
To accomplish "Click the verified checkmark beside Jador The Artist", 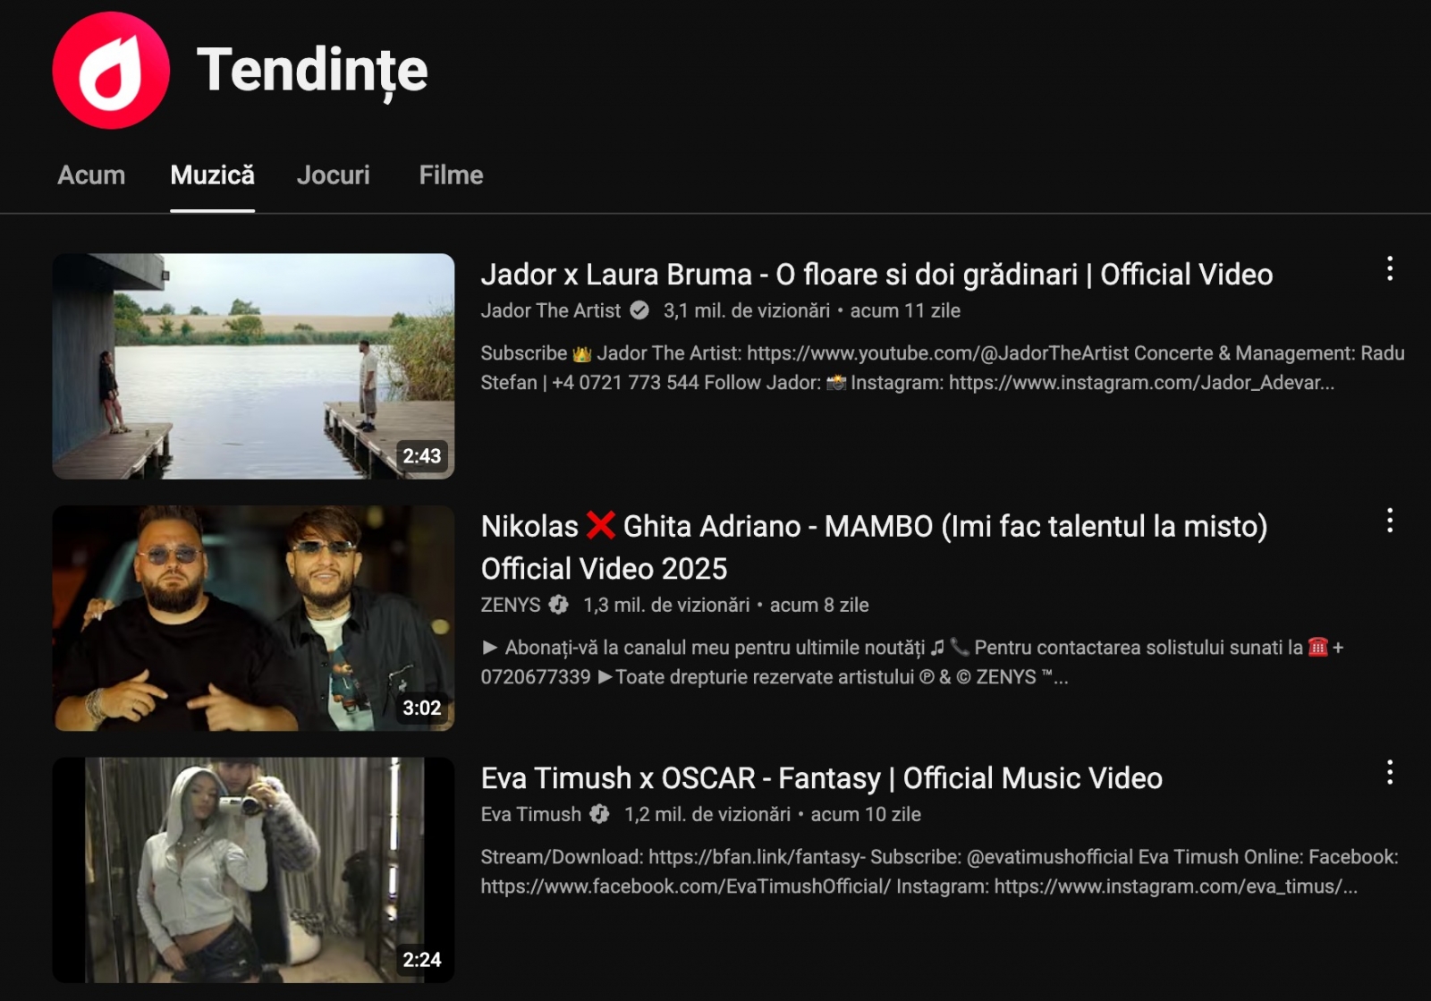I will pyautogui.click(x=640, y=310).
